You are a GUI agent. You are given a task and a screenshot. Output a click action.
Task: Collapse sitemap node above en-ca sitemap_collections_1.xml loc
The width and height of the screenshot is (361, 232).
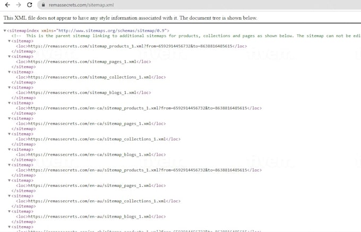[9, 134]
